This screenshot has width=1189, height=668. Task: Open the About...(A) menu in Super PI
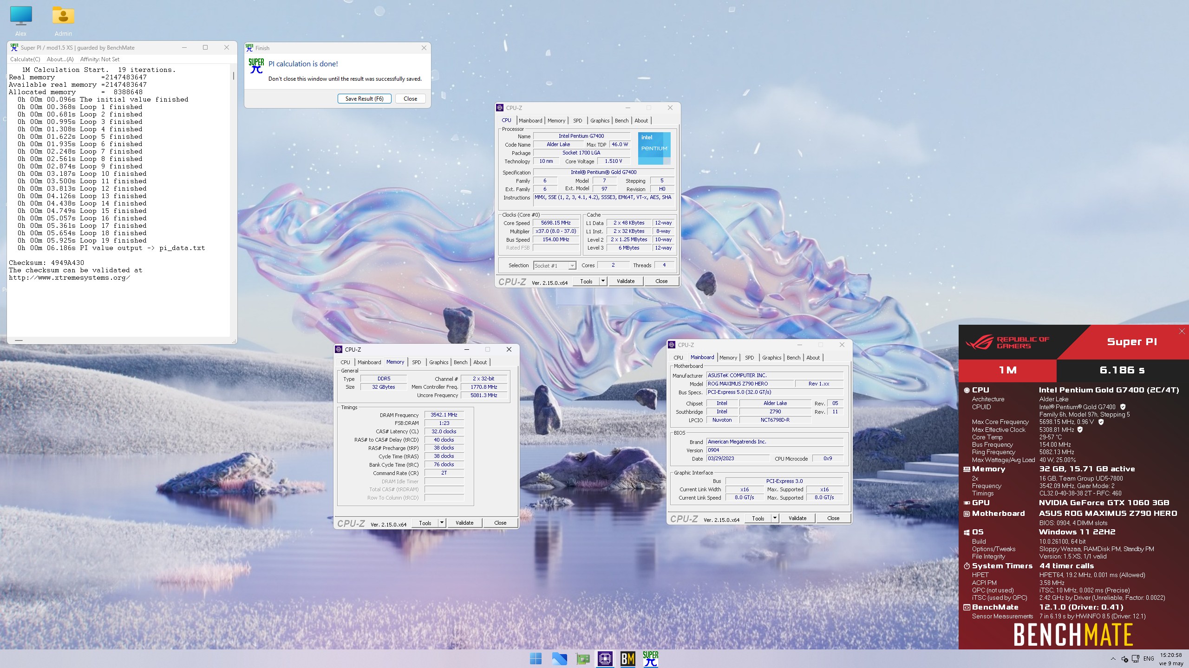(x=60, y=59)
